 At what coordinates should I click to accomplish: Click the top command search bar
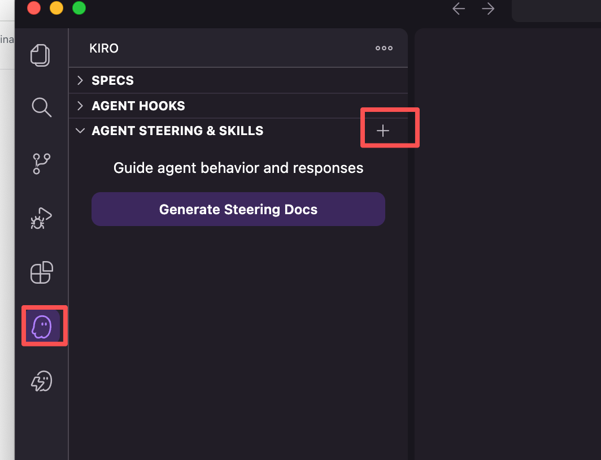coord(556,10)
